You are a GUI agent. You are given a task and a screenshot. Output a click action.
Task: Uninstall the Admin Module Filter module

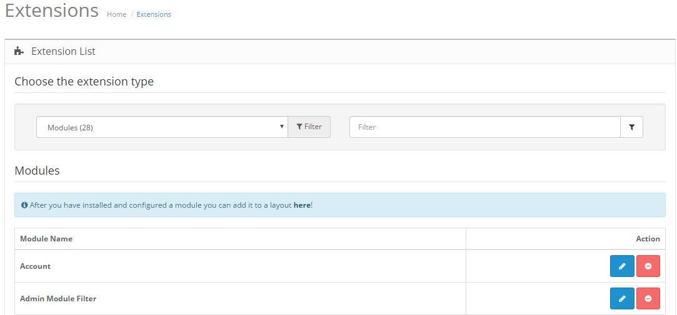648,298
